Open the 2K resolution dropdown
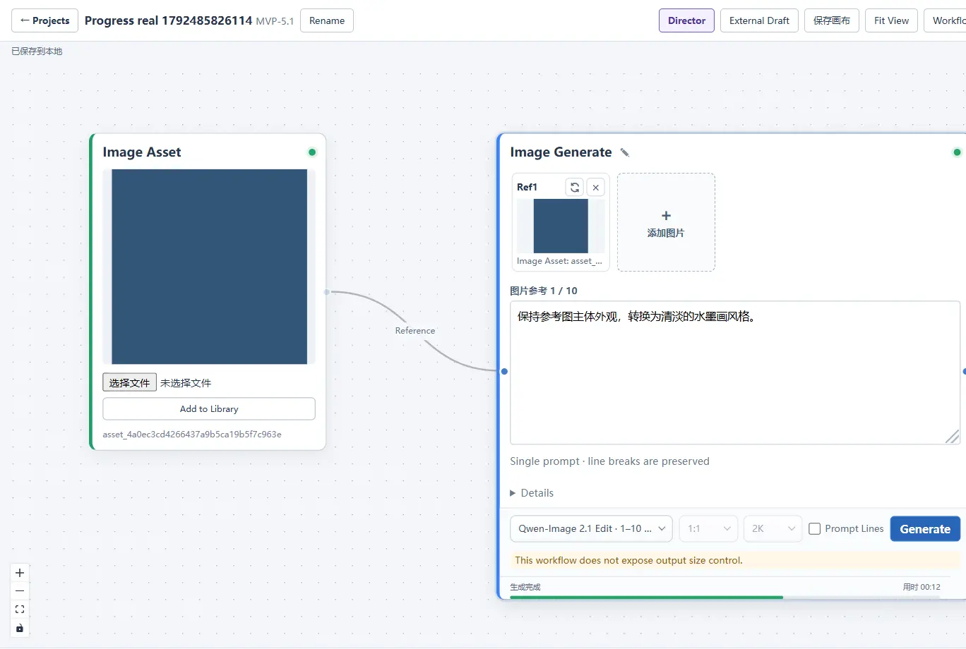Screen dimensions: 966x649 (773, 529)
